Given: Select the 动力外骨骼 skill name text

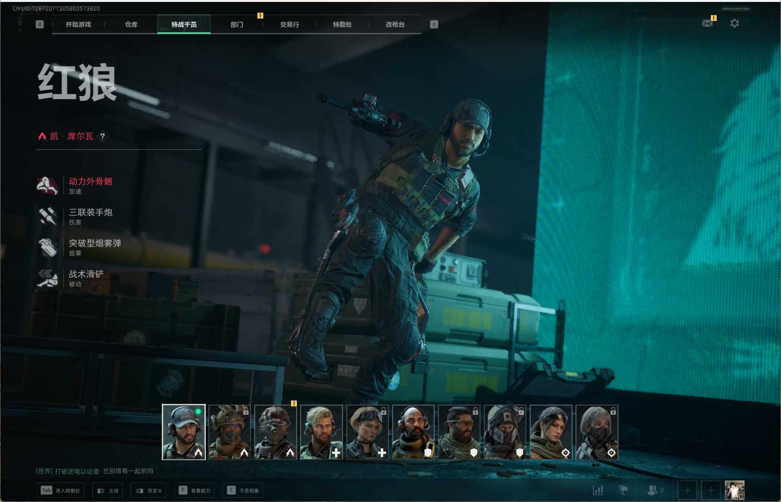Looking at the screenshot, I should pyautogui.click(x=91, y=181).
